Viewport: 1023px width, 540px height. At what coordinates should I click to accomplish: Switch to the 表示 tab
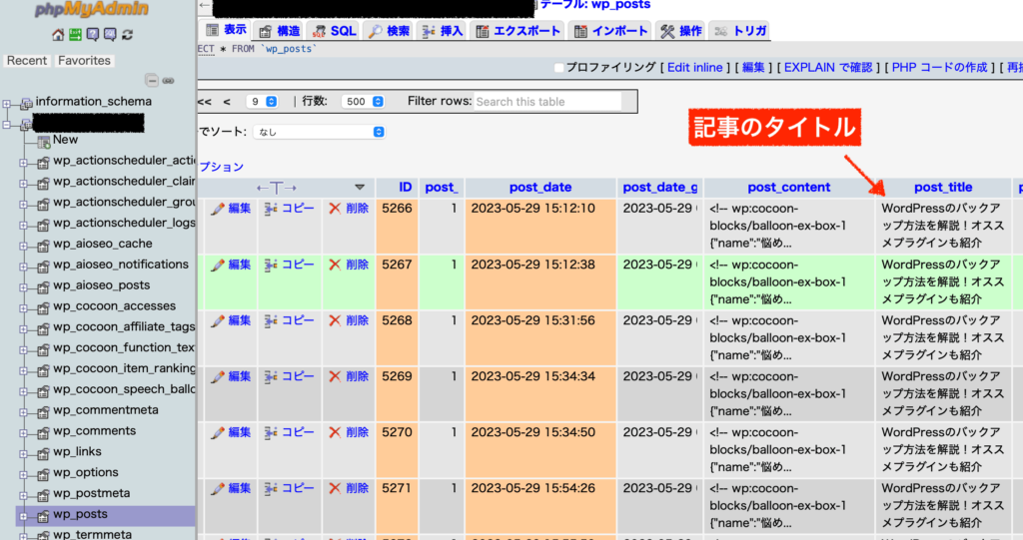click(x=226, y=30)
